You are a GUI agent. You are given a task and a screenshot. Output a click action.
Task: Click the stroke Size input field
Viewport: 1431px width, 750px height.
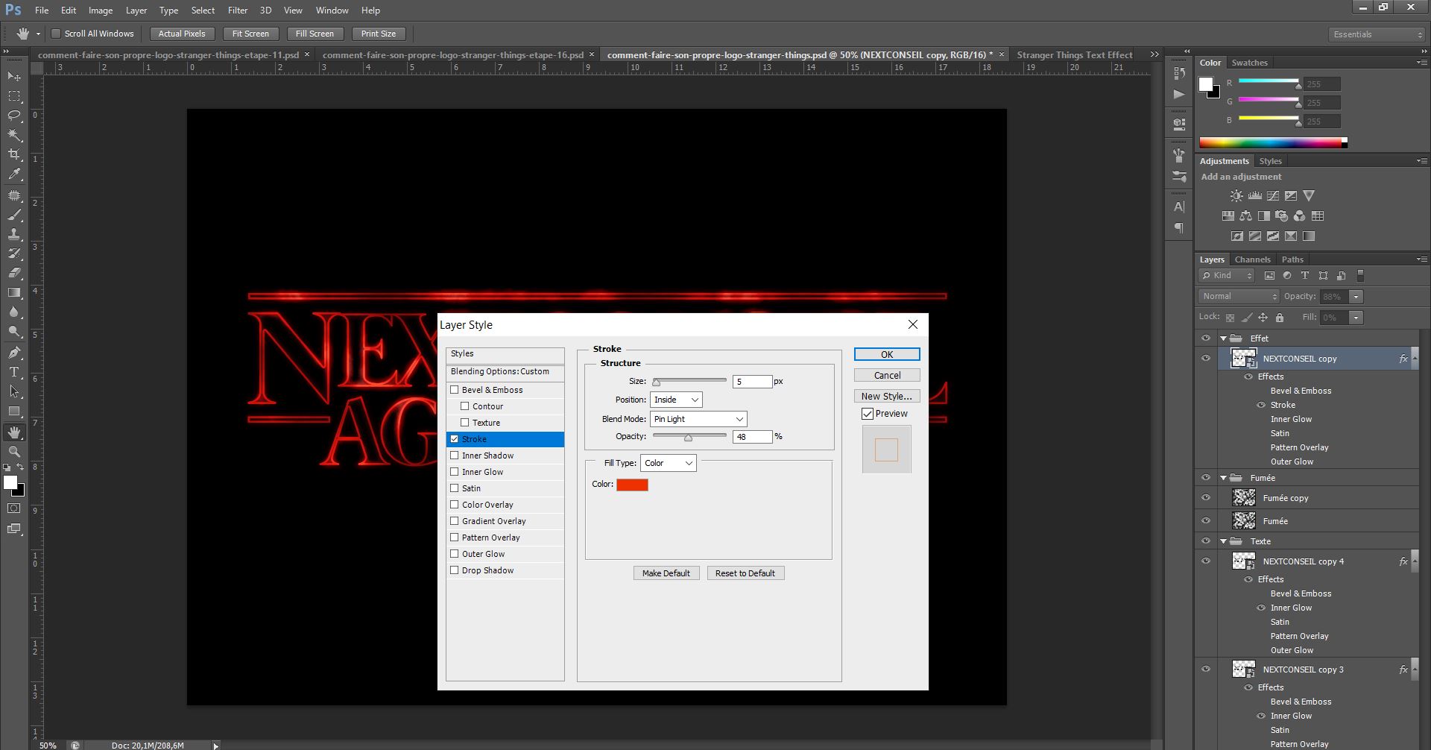tap(752, 382)
